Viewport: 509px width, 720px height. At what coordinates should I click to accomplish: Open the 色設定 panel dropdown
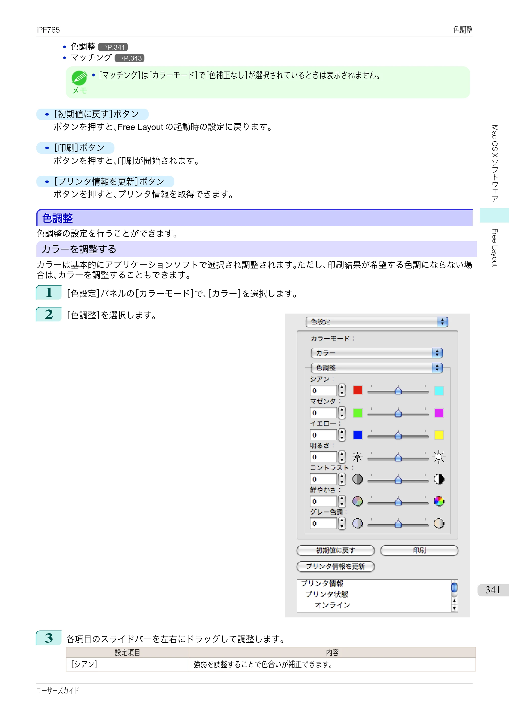click(377, 322)
